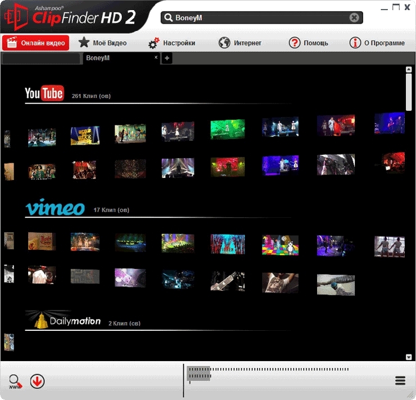Viewport: 416px width, 400px height.
Task: Open the hamburger menu at bottom right
Action: point(400,380)
